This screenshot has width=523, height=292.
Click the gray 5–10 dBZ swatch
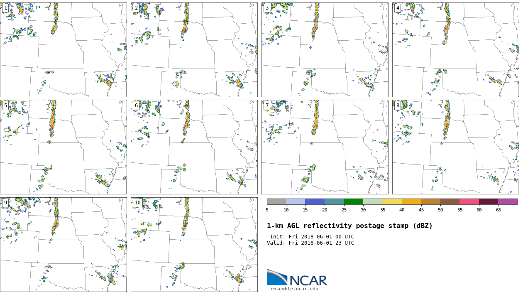pyautogui.click(x=276, y=201)
